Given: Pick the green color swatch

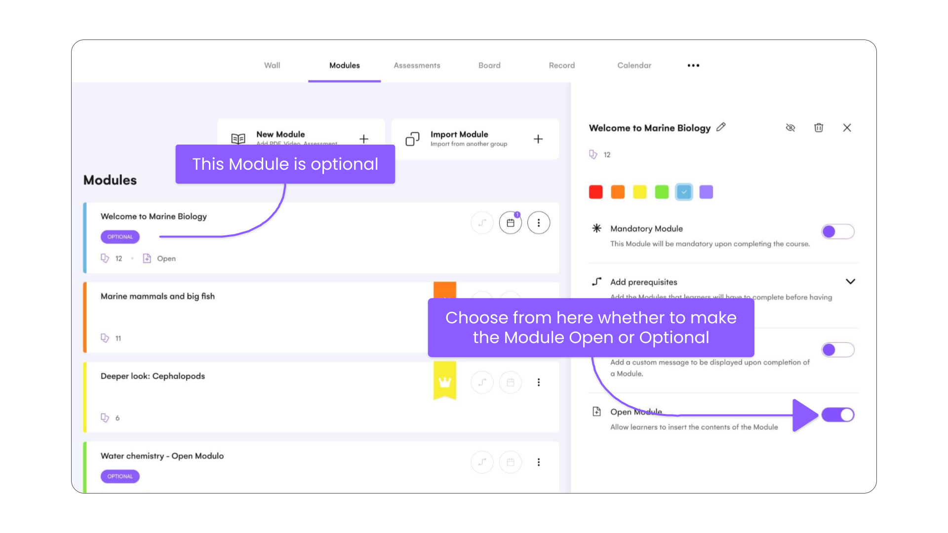Looking at the screenshot, I should tap(662, 192).
